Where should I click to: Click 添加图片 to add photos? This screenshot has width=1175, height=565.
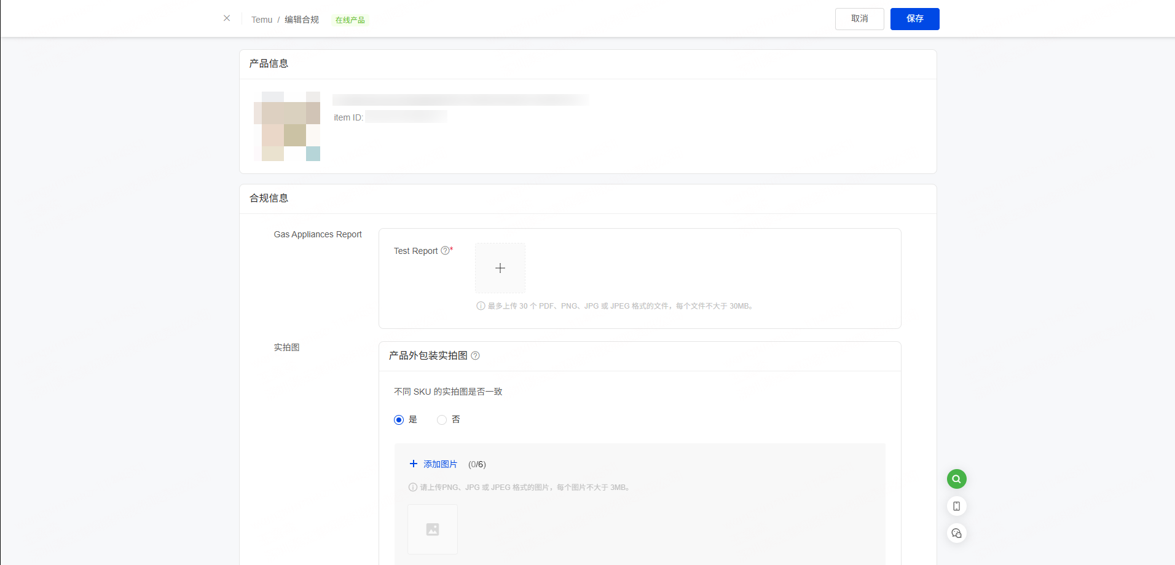[x=433, y=464]
